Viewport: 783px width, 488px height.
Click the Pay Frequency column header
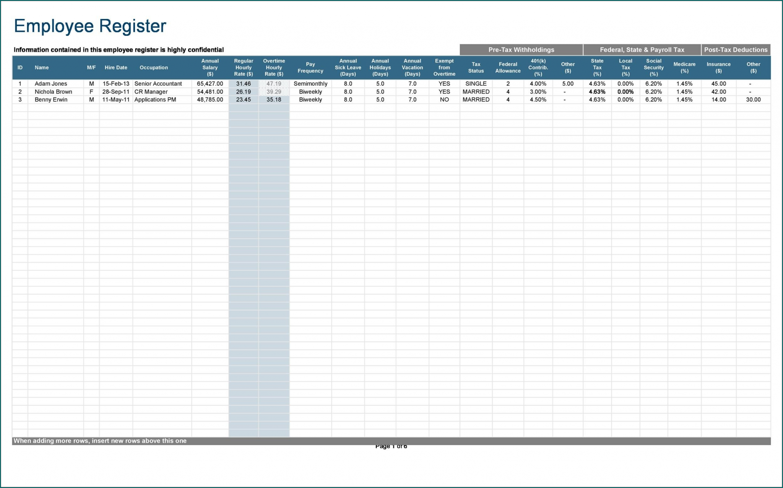310,67
